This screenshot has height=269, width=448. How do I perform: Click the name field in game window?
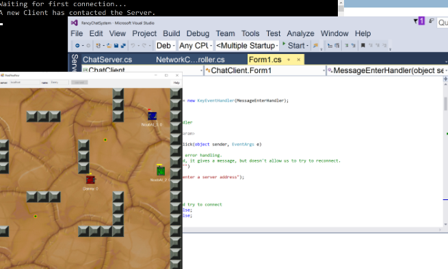(x=60, y=83)
